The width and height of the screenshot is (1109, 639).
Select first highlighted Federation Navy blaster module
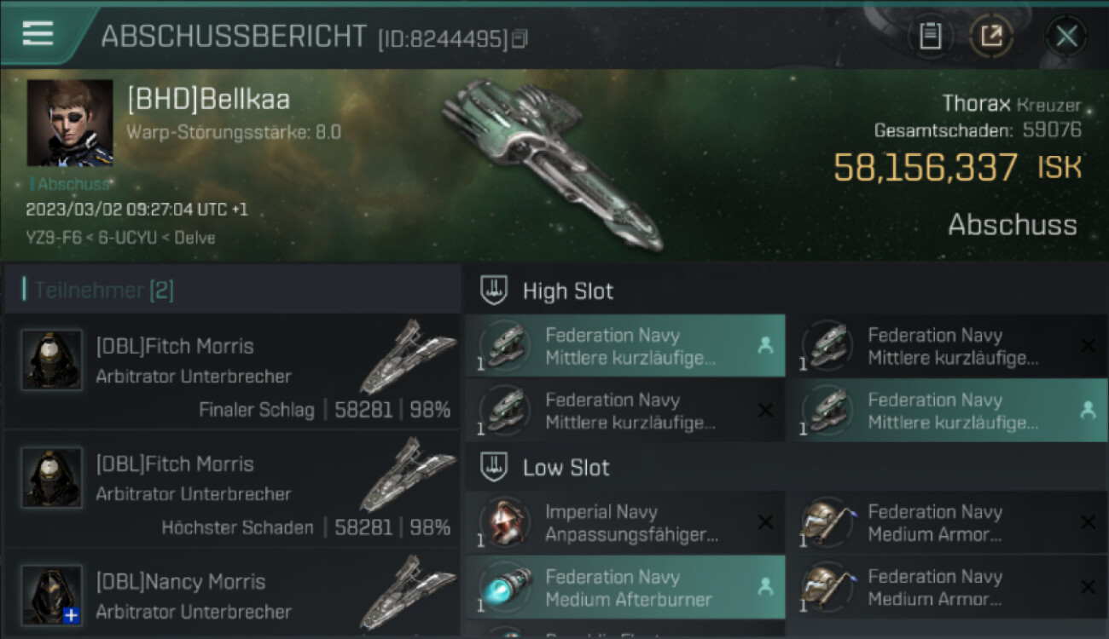pyautogui.click(x=624, y=346)
